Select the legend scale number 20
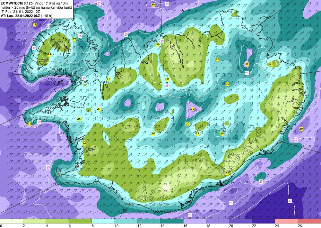This screenshot has height=228, width=321. (231, 226)
